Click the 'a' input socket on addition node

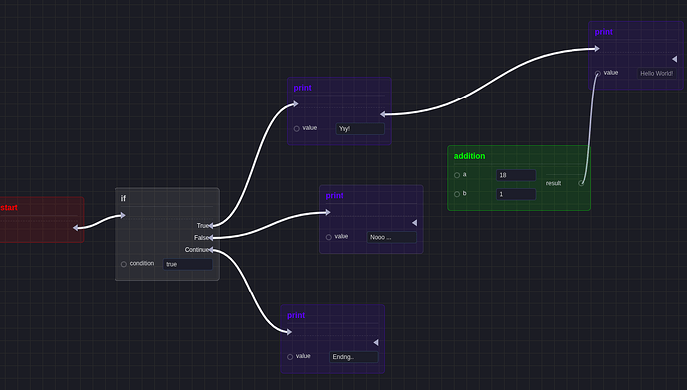click(457, 175)
